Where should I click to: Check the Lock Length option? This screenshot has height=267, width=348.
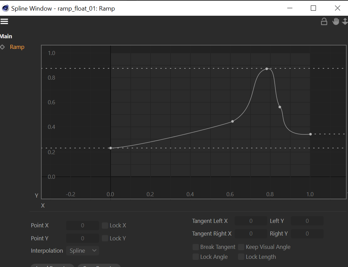[x=241, y=257]
